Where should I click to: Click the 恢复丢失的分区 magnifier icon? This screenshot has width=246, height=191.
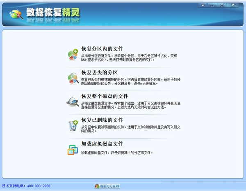(73, 78)
